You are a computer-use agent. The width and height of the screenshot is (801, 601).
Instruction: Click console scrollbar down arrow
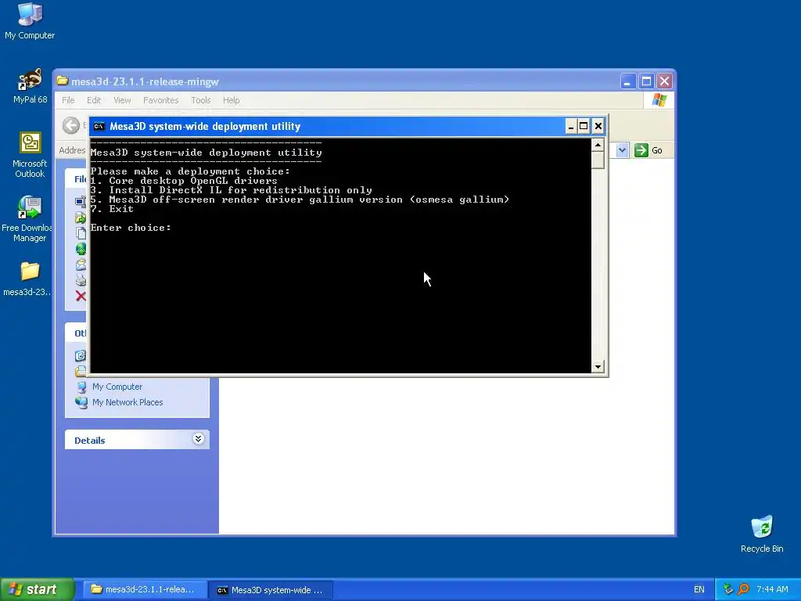pos(598,366)
